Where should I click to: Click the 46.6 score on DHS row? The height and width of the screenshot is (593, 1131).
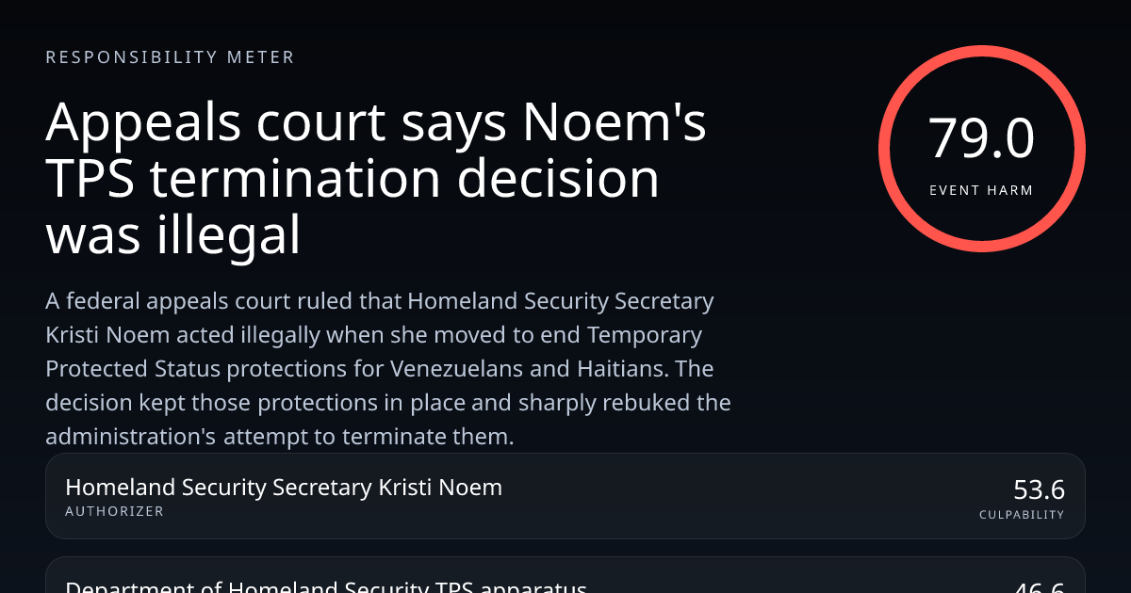(1039, 587)
